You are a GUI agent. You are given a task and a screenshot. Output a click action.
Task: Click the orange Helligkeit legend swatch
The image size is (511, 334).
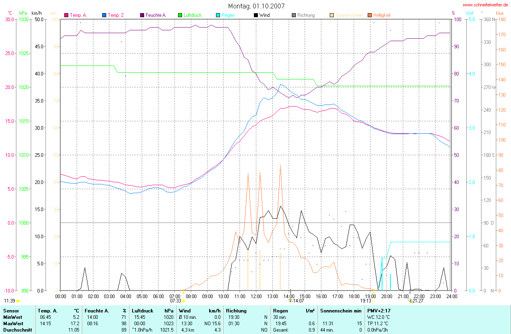click(370, 15)
